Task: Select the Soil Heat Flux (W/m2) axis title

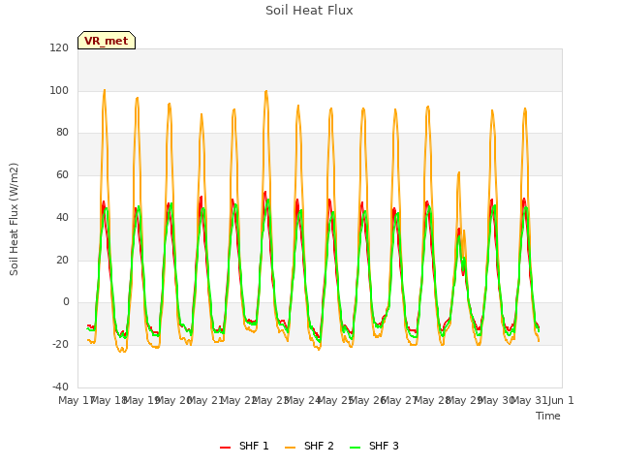Action: (x=14, y=219)
